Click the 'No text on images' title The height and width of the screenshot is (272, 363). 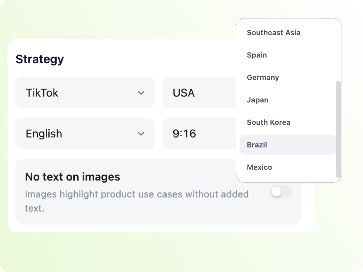[x=73, y=176]
